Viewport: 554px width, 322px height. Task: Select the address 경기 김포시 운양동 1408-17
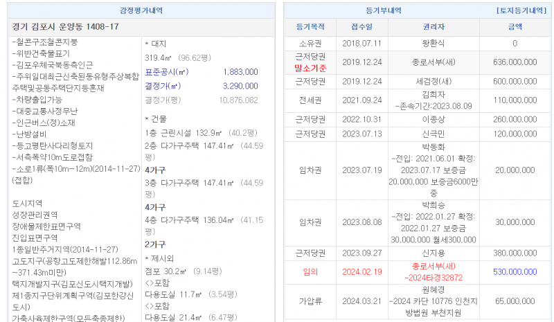[x=66, y=27]
